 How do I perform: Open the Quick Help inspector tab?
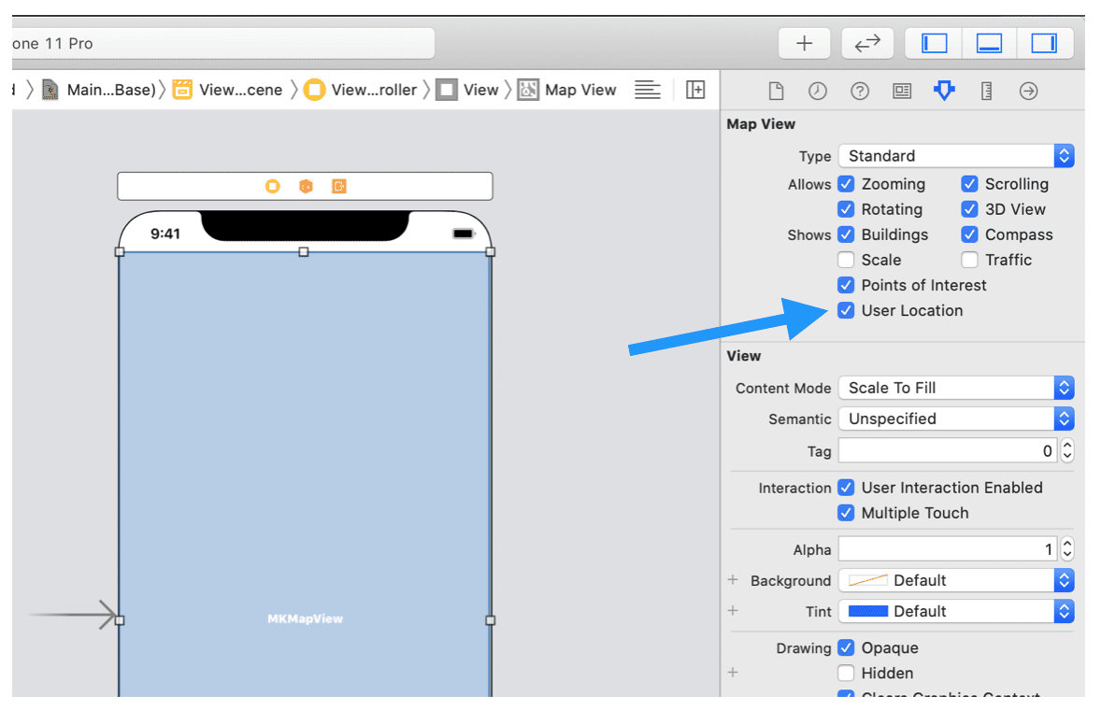click(860, 91)
